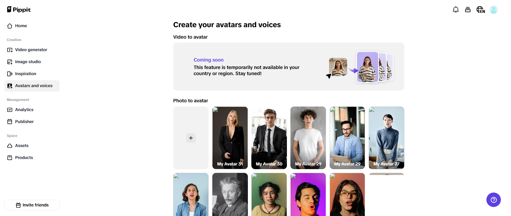
Task: Click the help question mark button
Action: [x=493, y=200]
